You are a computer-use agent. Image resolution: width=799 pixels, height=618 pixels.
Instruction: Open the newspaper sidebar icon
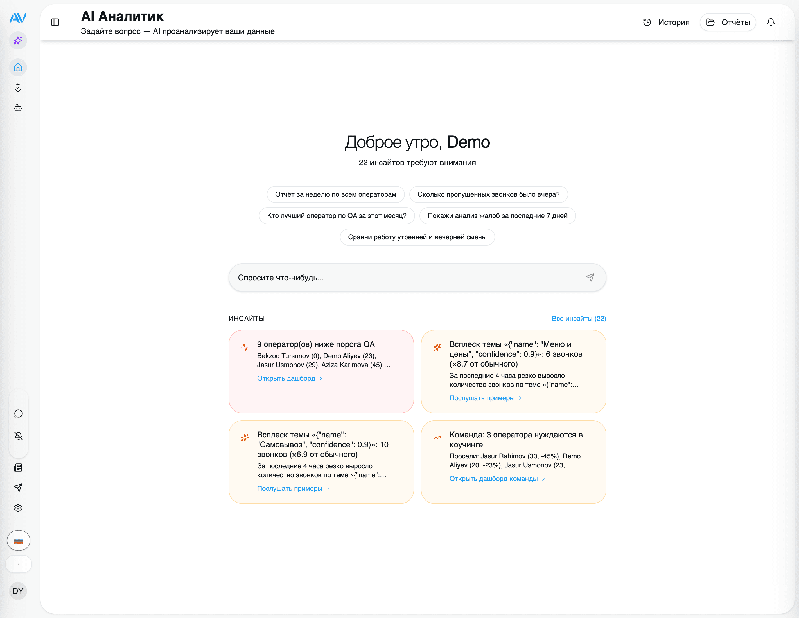point(18,467)
